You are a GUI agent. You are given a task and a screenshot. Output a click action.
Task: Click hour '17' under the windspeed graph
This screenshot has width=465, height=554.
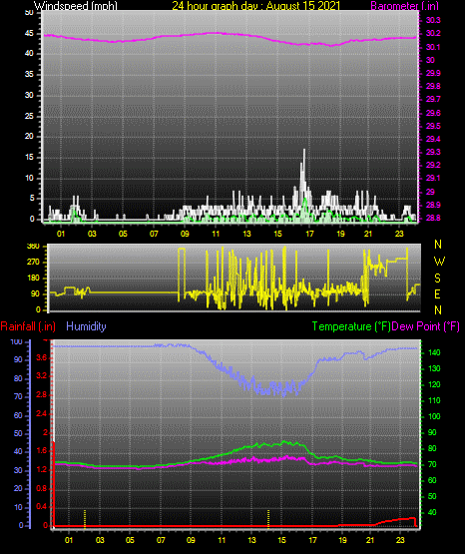click(x=309, y=234)
